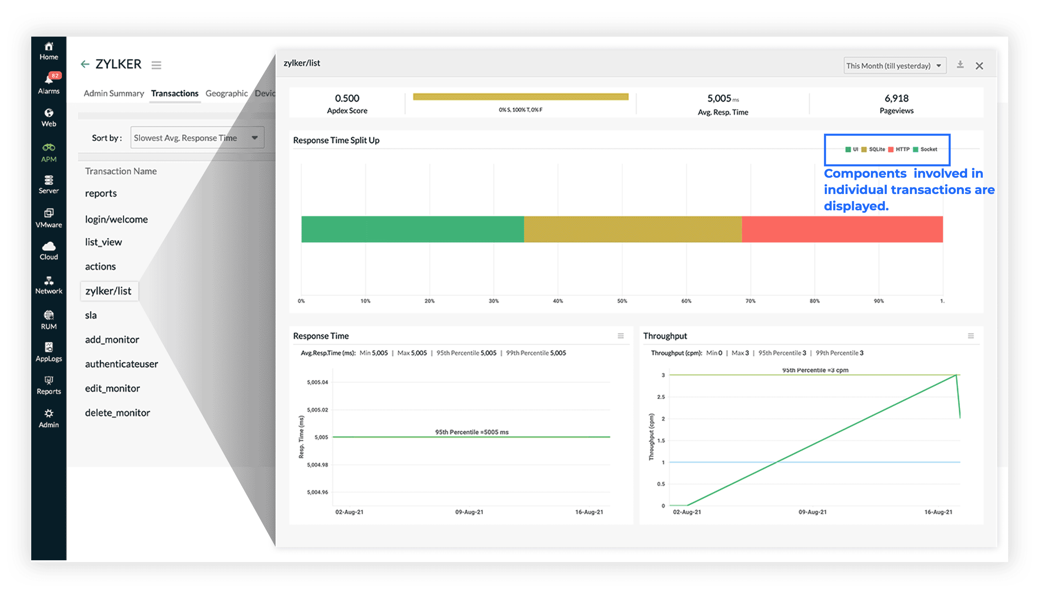Switch to the Admin Summary tab
This screenshot has height=594, width=1039.
[x=114, y=94]
